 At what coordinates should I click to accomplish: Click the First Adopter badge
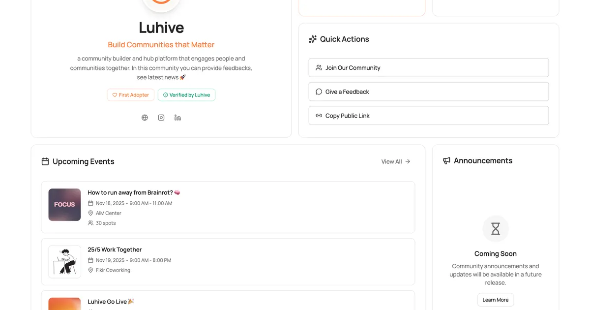(x=130, y=94)
